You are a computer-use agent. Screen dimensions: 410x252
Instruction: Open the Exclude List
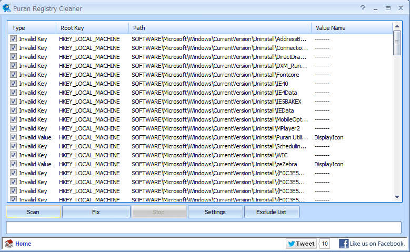tap(272, 212)
